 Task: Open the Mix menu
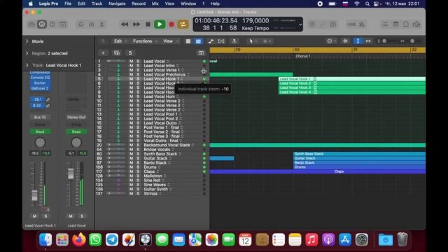[155, 3]
